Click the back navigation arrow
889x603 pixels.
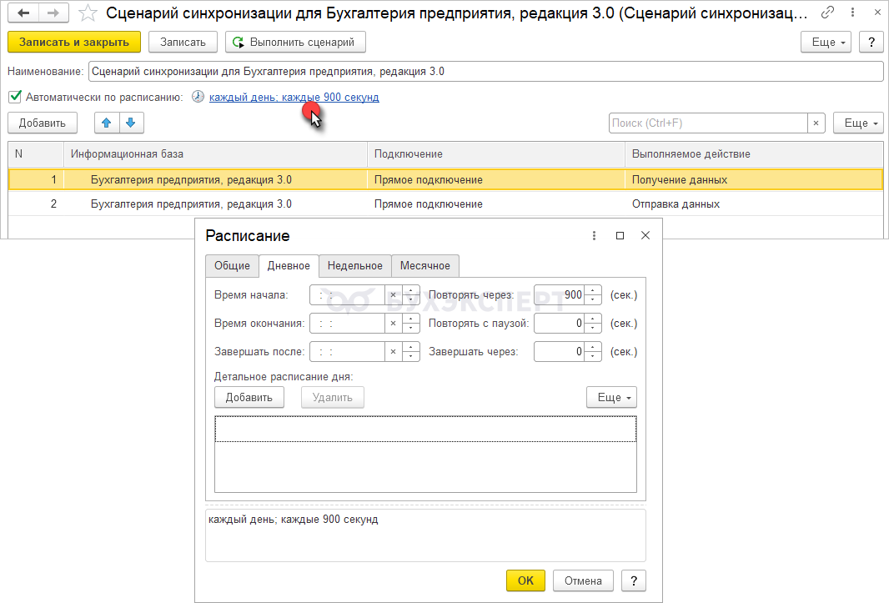23,13
